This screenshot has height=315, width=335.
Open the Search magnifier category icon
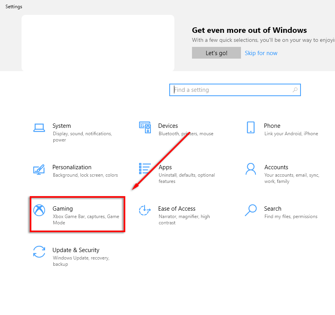(x=251, y=210)
